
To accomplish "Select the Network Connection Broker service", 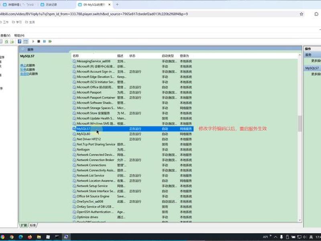I will click(133, 160).
